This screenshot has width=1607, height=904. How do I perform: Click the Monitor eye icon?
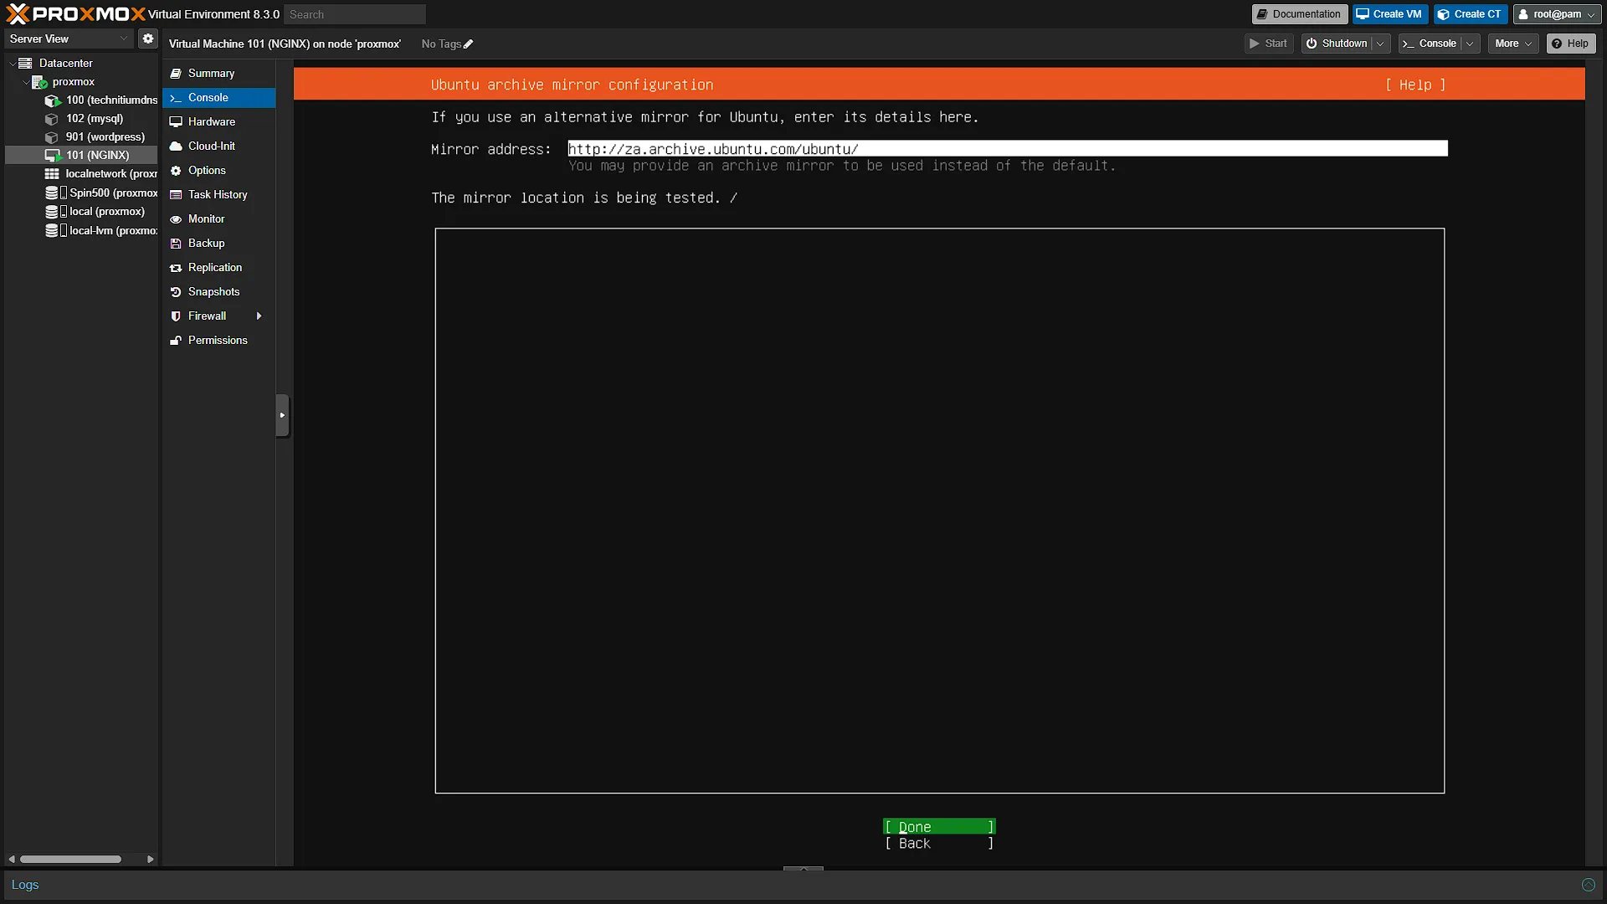176,219
